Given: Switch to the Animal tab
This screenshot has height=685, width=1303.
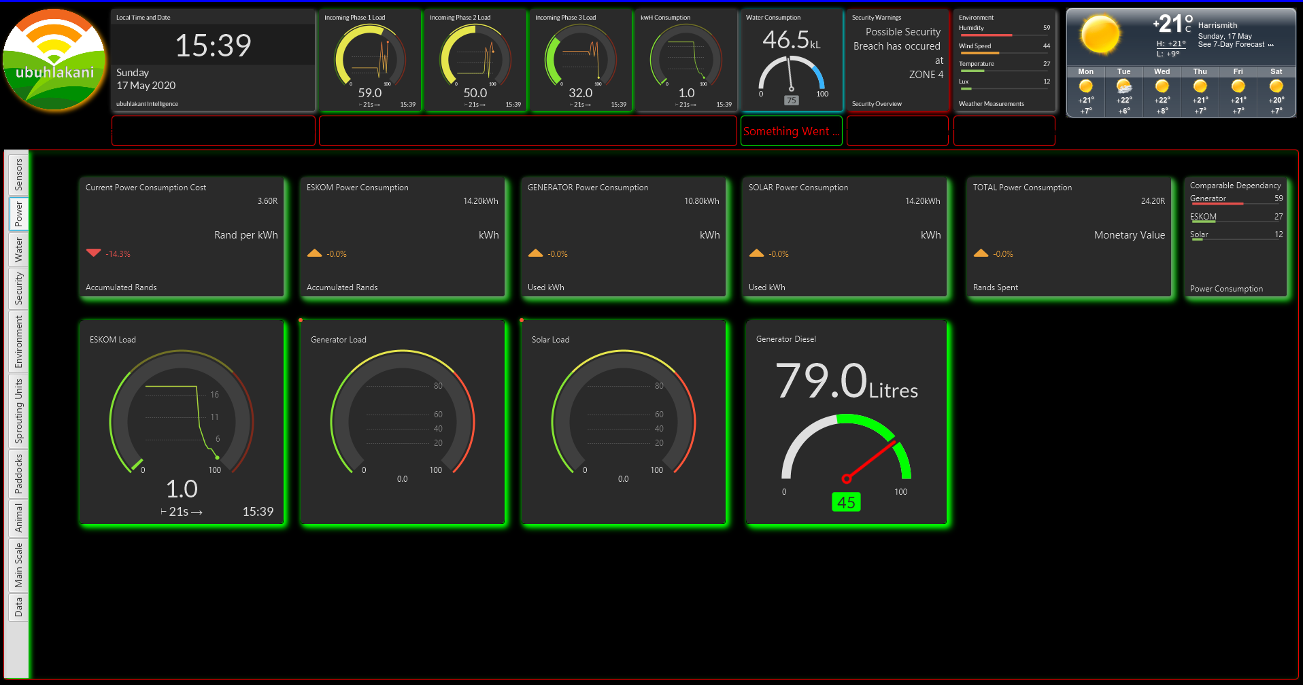Looking at the screenshot, I should coord(18,519).
